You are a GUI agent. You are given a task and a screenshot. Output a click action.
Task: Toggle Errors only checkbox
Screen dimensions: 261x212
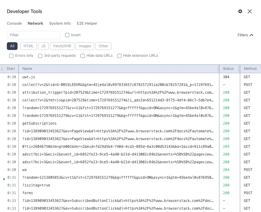tap(11, 56)
